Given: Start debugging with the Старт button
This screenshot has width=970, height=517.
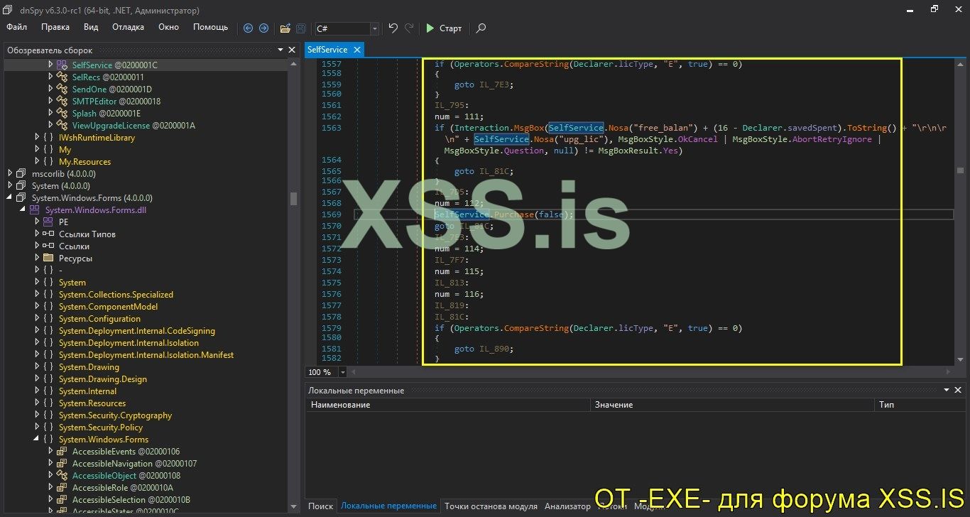Looking at the screenshot, I should (x=444, y=28).
